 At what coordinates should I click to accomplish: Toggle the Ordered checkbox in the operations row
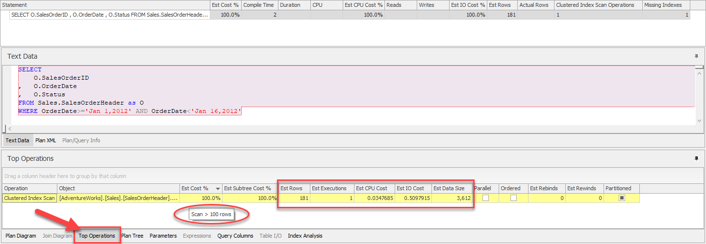pos(513,198)
